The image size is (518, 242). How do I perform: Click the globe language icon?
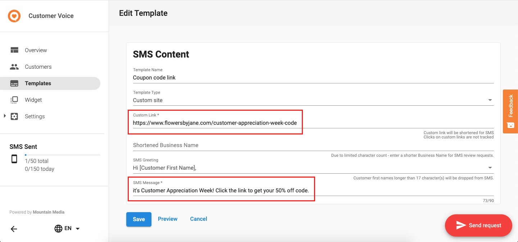click(58, 228)
